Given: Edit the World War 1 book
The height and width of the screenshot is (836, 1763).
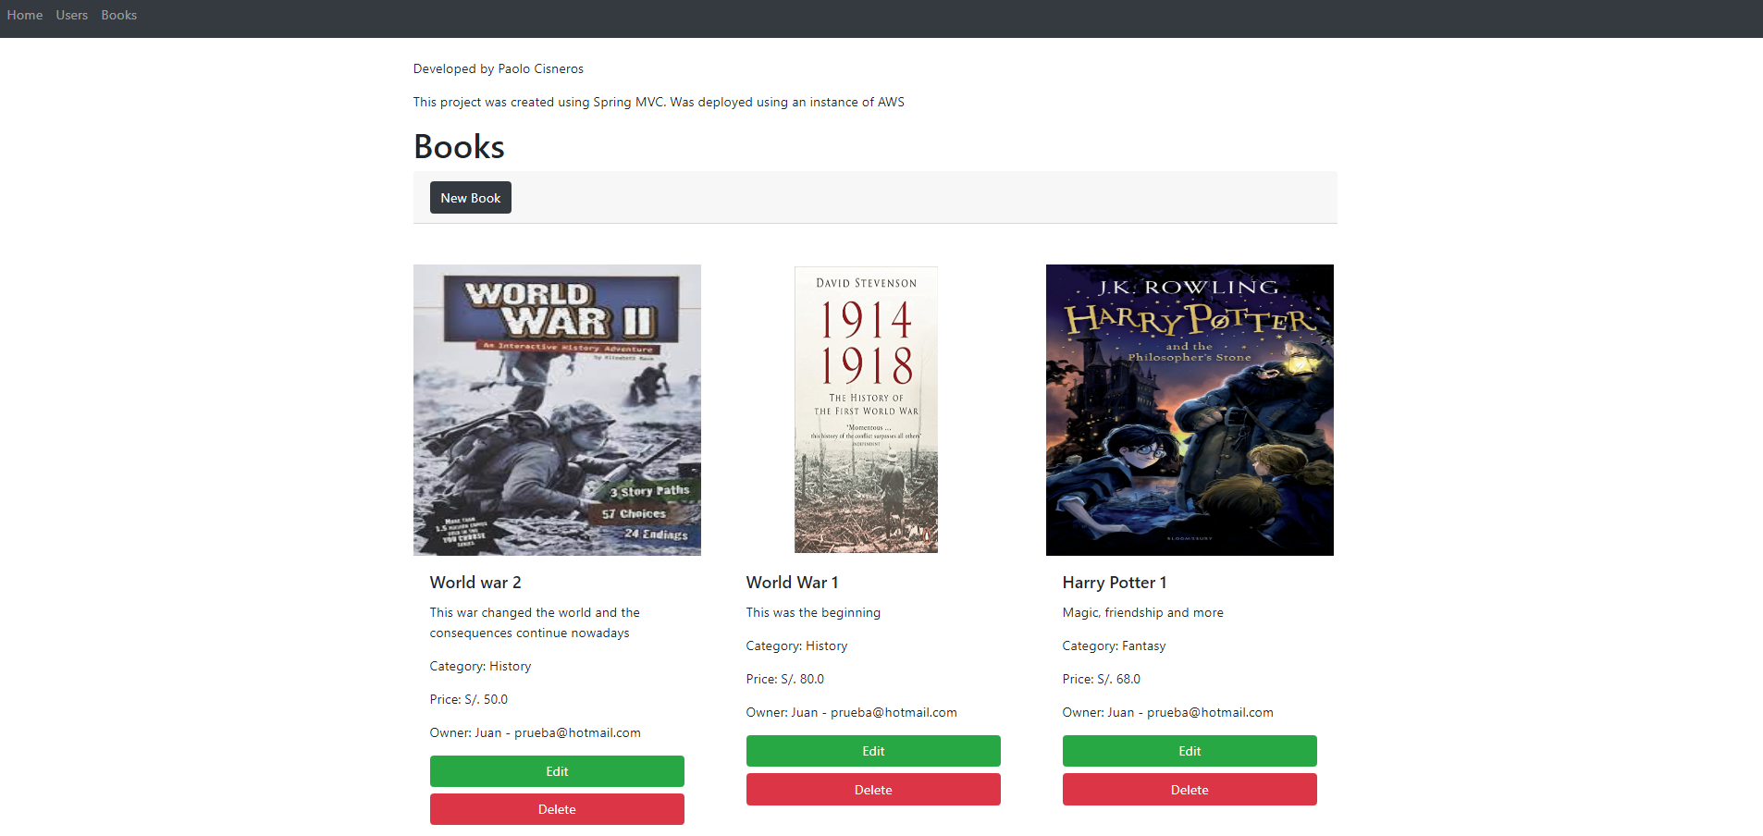Looking at the screenshot, I should click(873, 751).
